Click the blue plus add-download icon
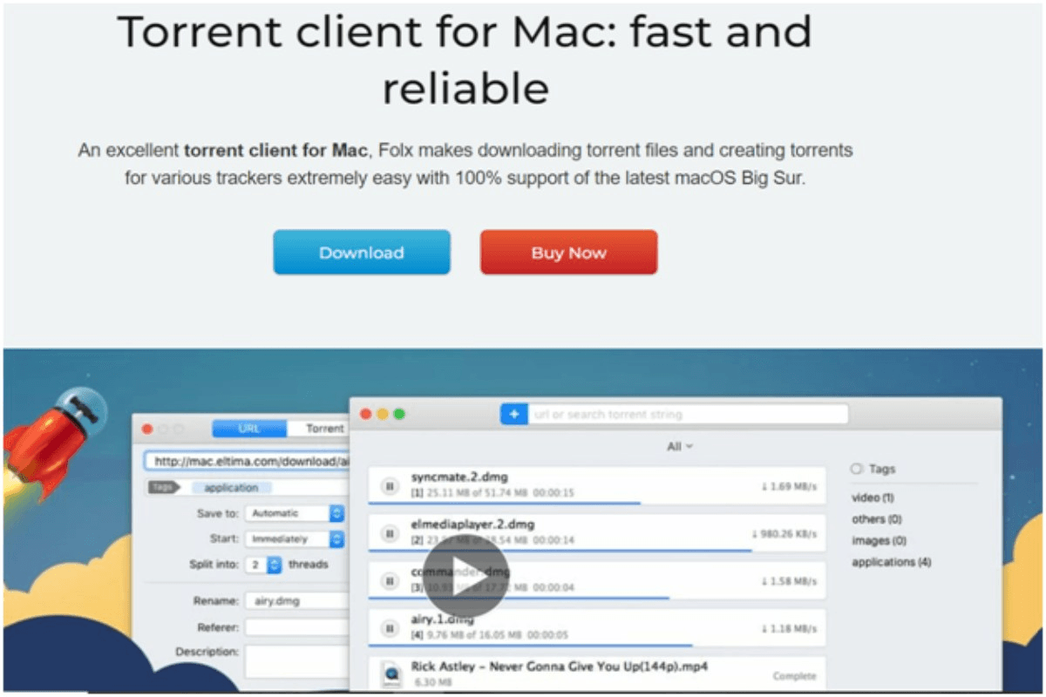Image resolution: width=1046 pixels, height=697 pixels. click(514, 414)
